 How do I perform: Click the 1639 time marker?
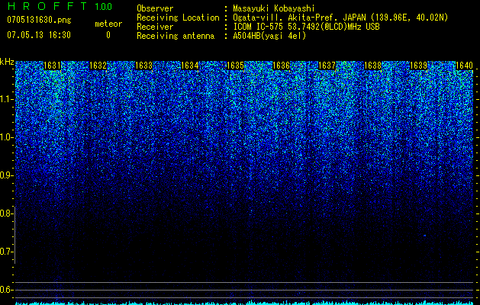coord(419,66)
